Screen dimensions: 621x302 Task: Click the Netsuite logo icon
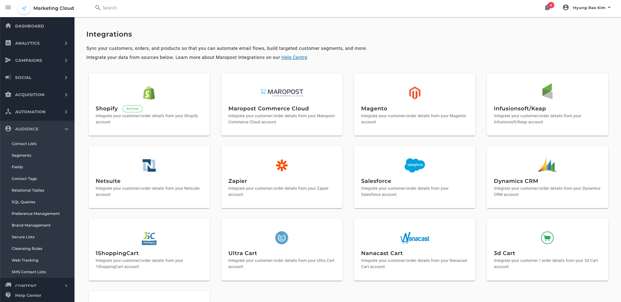[x=149, y=165]
